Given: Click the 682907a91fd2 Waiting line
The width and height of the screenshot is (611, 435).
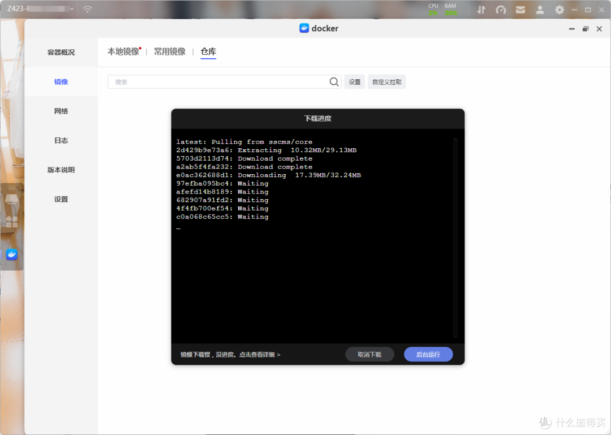Looking at the screenshot, I should [222, 200].
